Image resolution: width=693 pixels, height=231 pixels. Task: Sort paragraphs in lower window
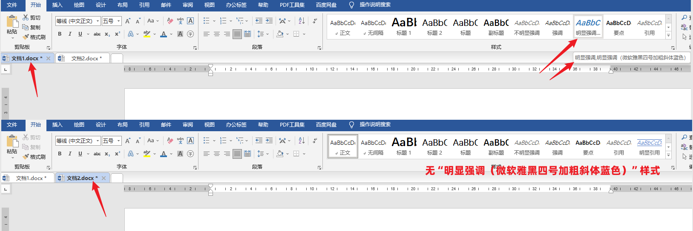(x=302, y=141)
